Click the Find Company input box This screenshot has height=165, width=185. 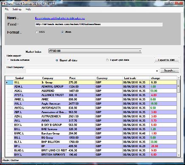(x=90, y=71)
